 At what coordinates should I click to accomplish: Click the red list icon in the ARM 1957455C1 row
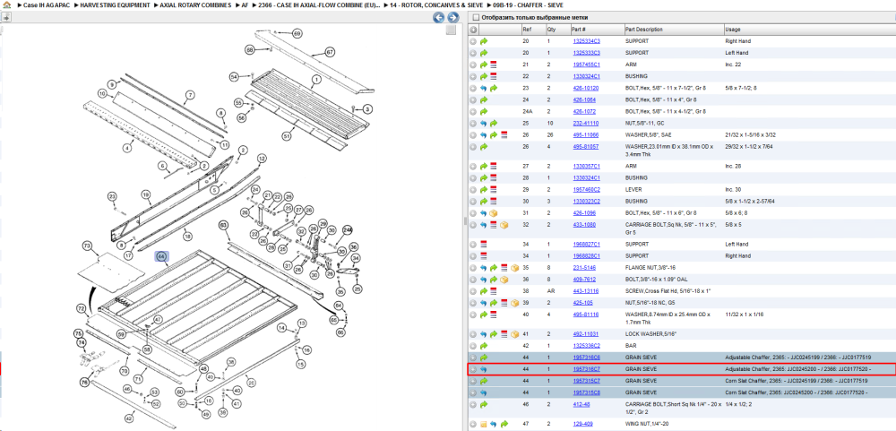pyautogui.click(x=493, y=65)
